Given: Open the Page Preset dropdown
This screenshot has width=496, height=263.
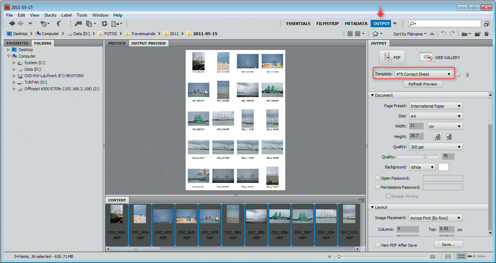Looking at the screenshot, I should 436,106.
